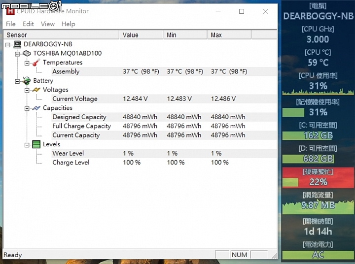Click the Voltages lightning icon
This screenshot has height=264, width=355.
coord(36,90)
